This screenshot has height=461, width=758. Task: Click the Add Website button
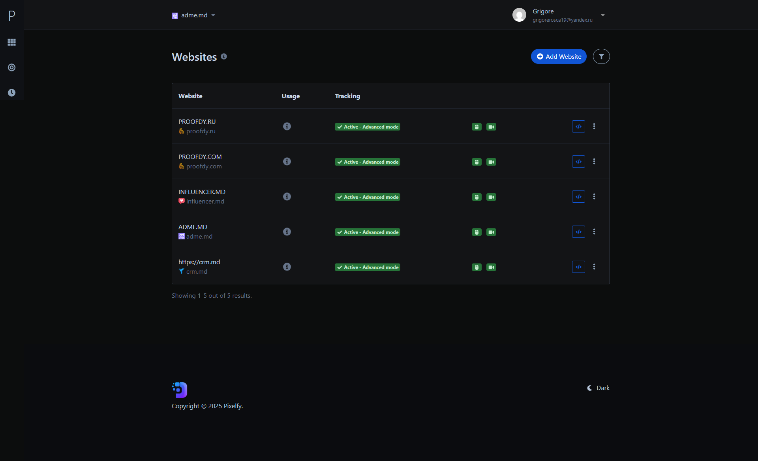click(559, 56)
